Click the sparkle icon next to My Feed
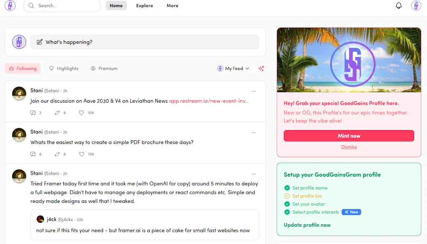Viewport: 427px width, 244px height. (x=261, y=68)
